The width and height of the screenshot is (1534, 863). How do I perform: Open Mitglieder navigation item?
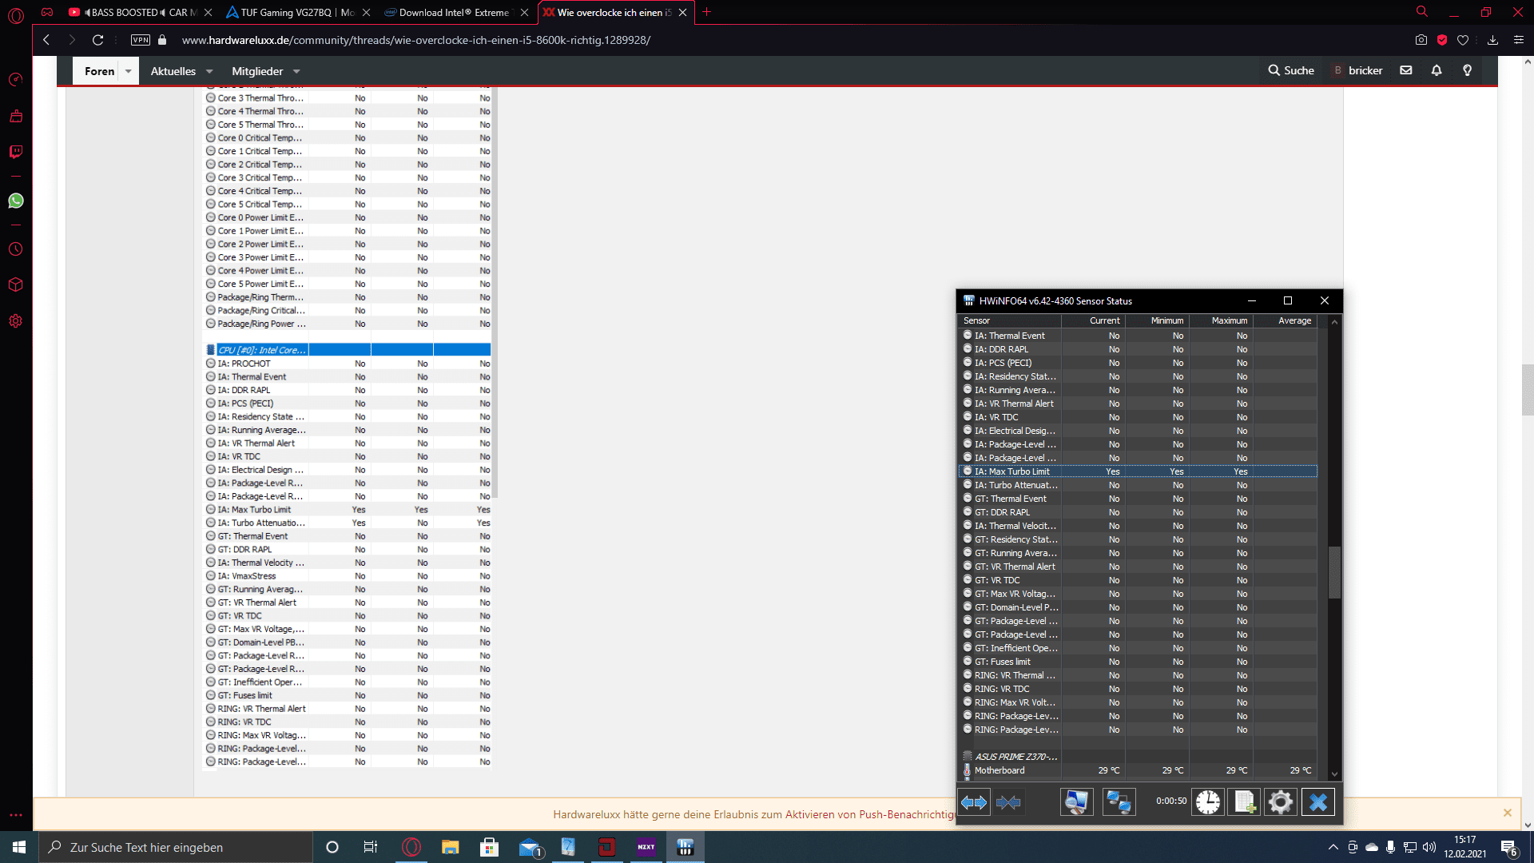(x=257, y=71)
